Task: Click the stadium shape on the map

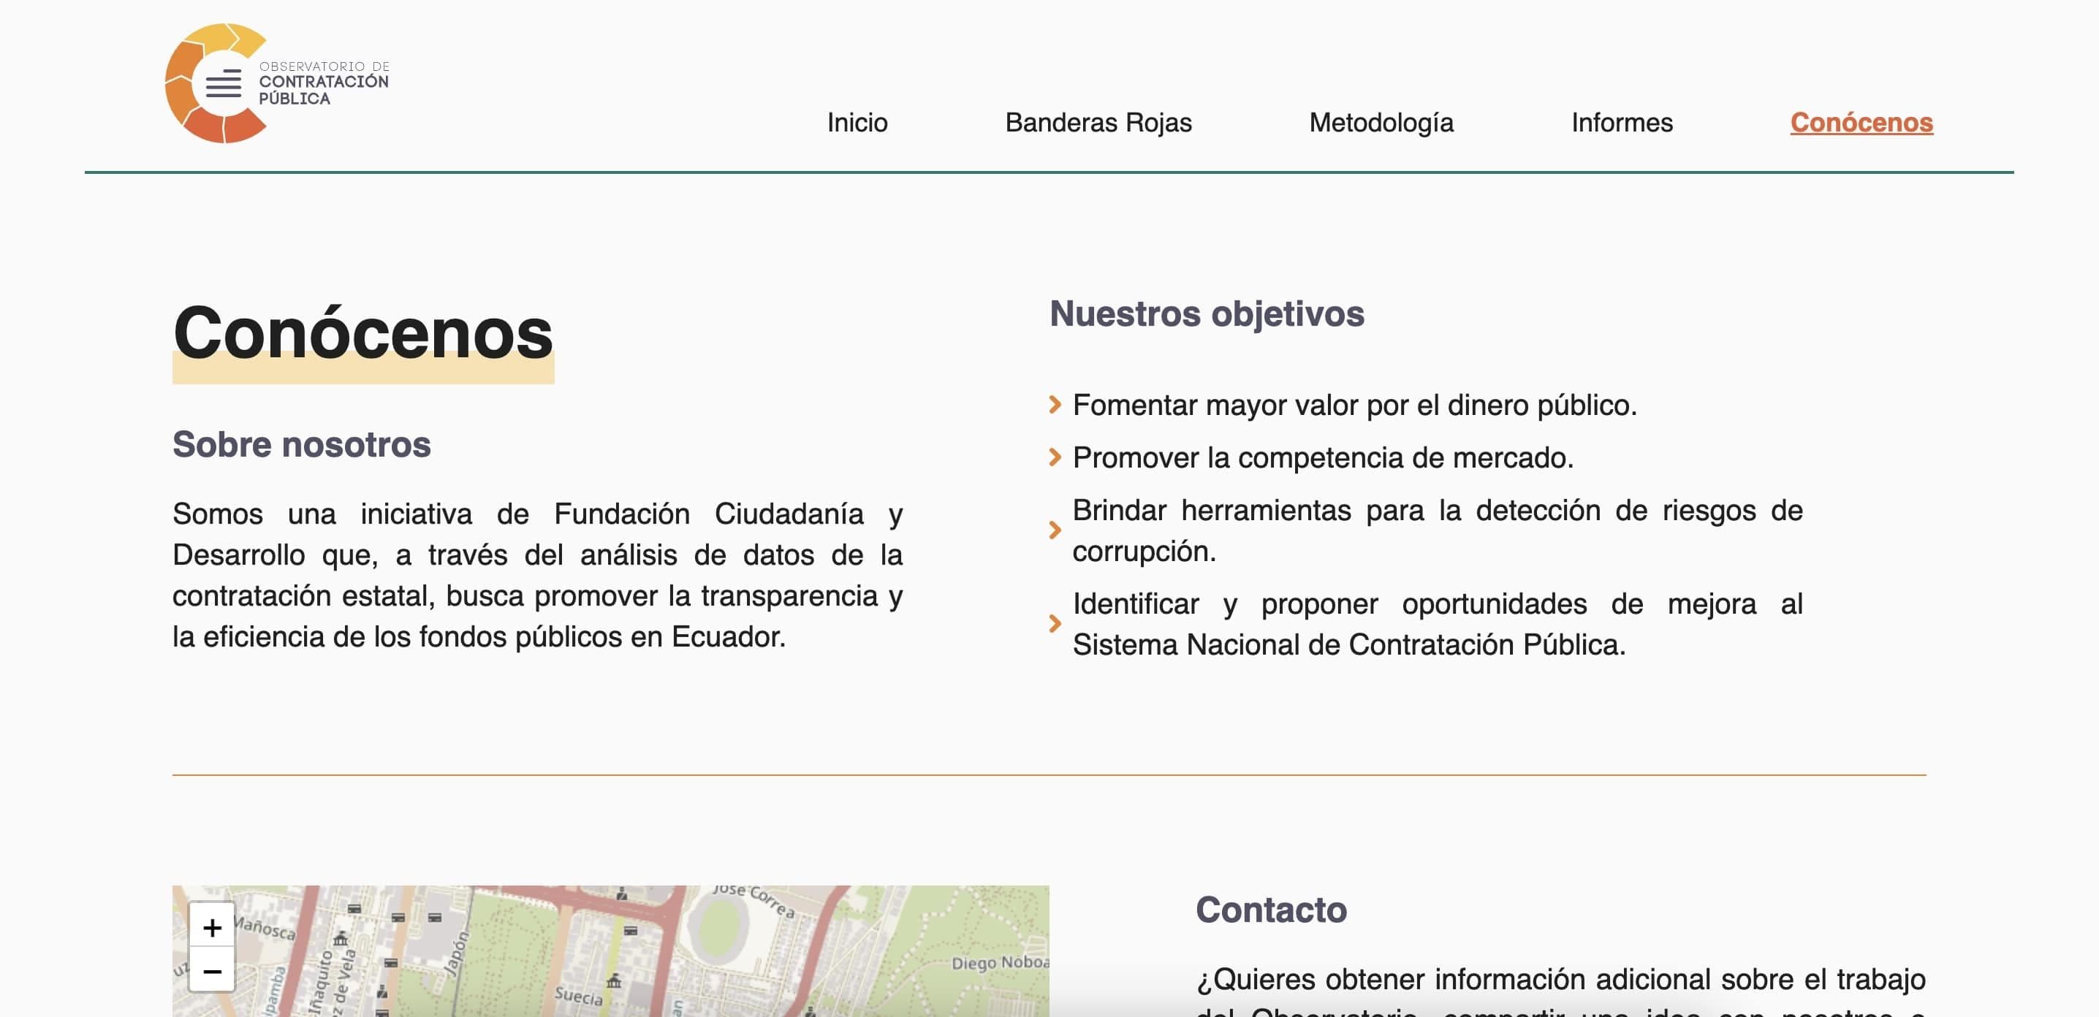Action: pos(718,926)
